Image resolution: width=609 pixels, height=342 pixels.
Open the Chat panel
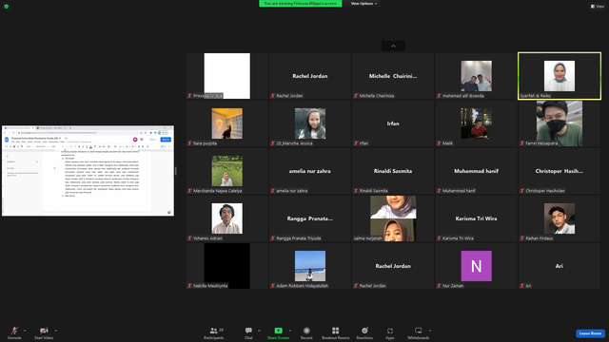coord(248,332)
